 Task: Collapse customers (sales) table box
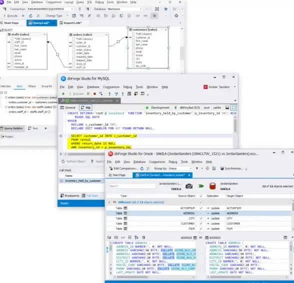[166, 30]
